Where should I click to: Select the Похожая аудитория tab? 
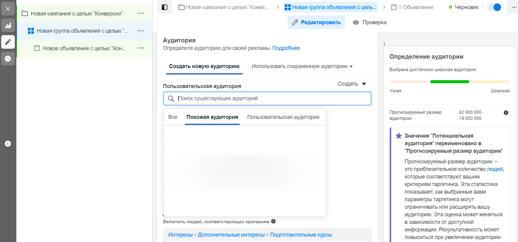point(212,117)
